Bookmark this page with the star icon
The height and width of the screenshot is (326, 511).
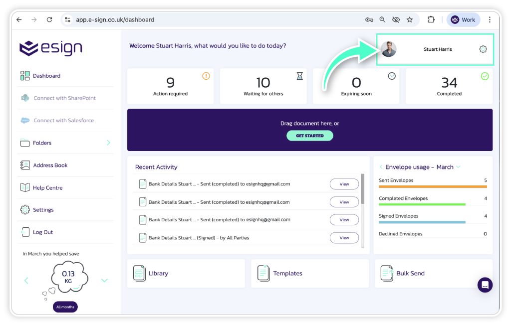pos(410,20)
